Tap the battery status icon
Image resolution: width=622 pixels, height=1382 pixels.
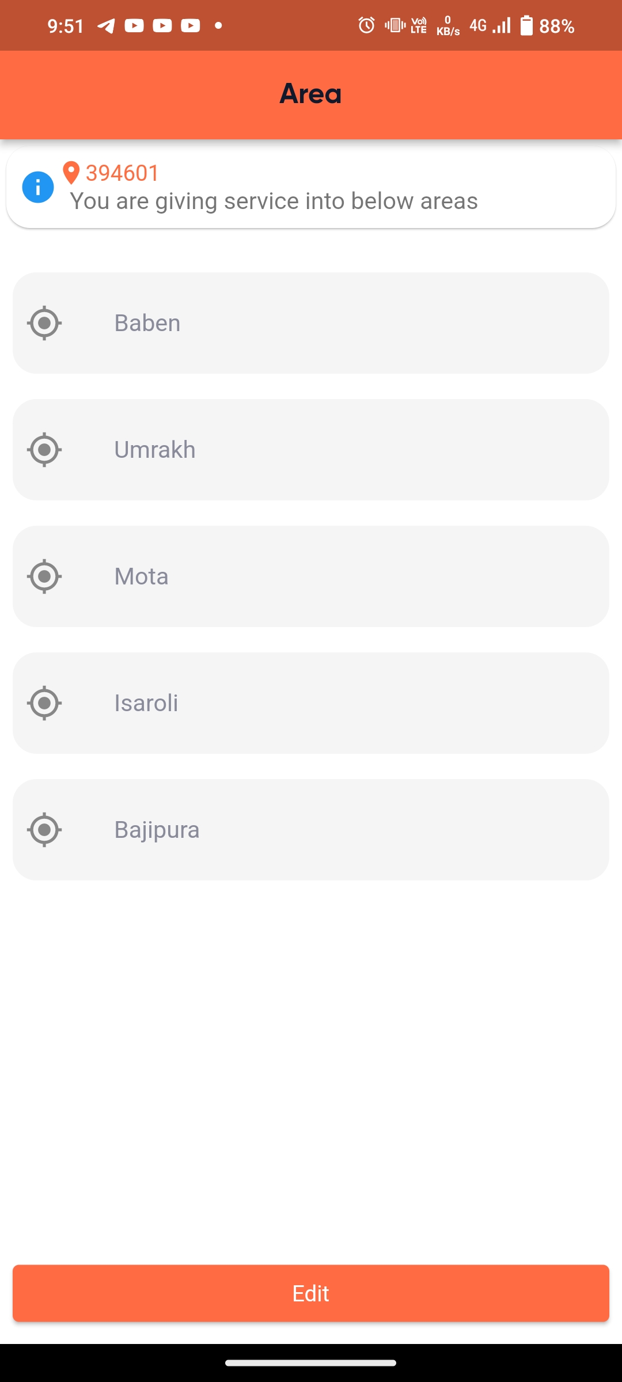pos(526,26)
